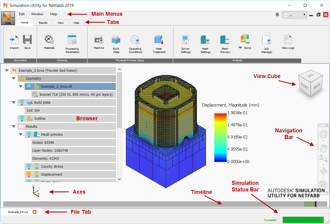Select the Pan hand tool in navigation bar

pos(323,148)
